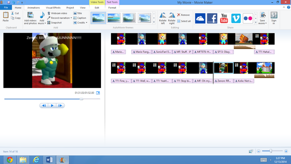Image resolution: width=291 pixels, height=164 pixels.
Task: Select the castle clip at the end
Action: pos(264,68)
